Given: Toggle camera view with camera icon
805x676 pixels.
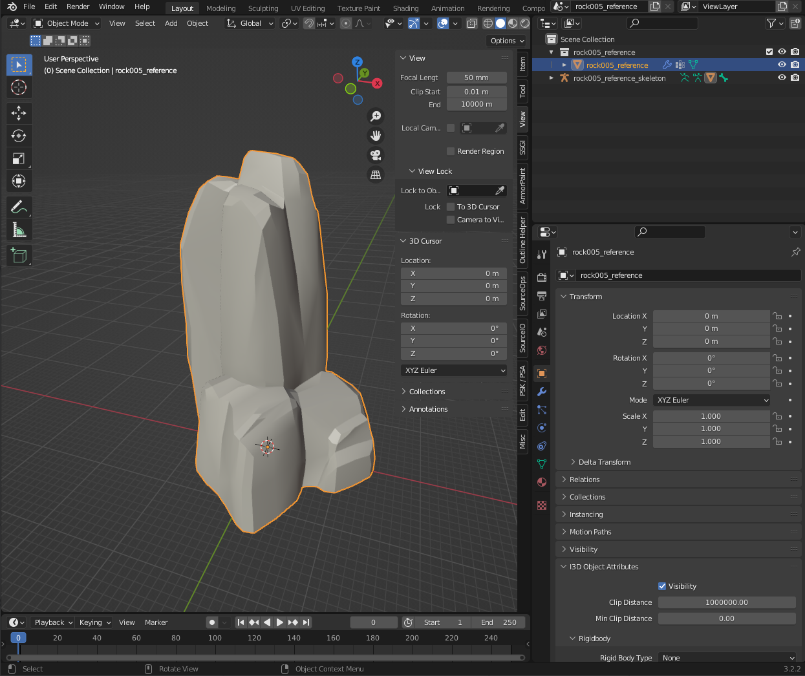Looking at the screenshot, I should [x=376, y=155].
